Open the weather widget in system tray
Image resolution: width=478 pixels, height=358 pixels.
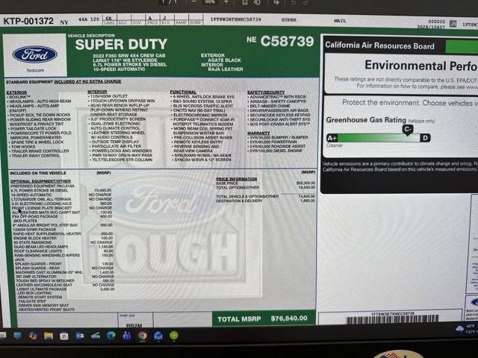[466, 329]
